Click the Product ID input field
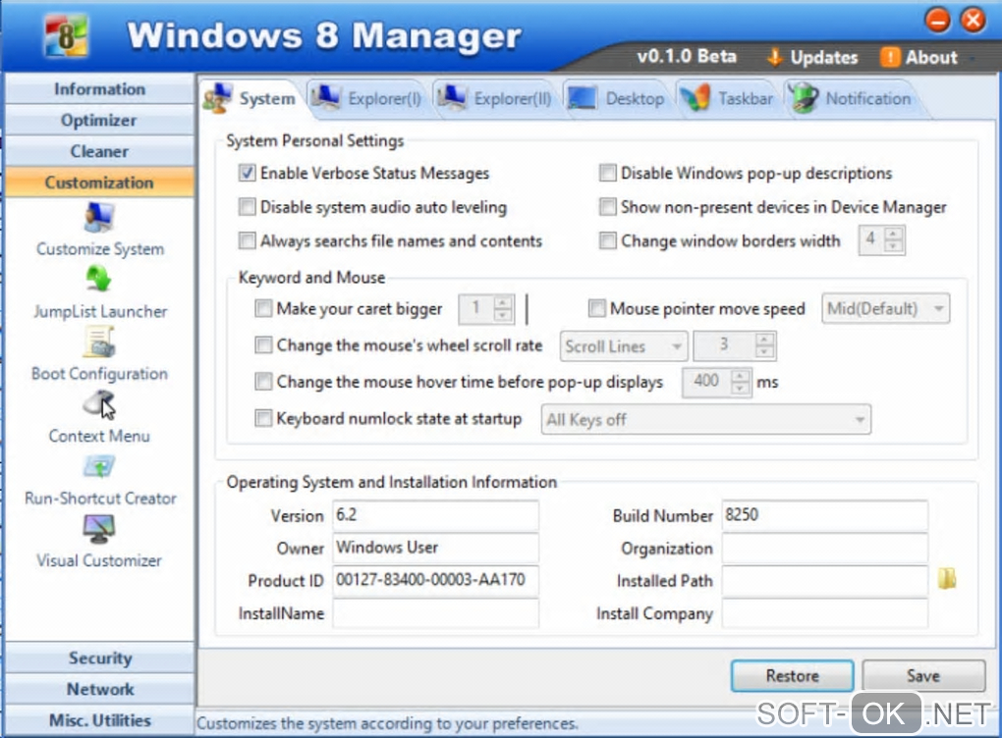This screenshot has height=738, width=1002. click(435, 580)
